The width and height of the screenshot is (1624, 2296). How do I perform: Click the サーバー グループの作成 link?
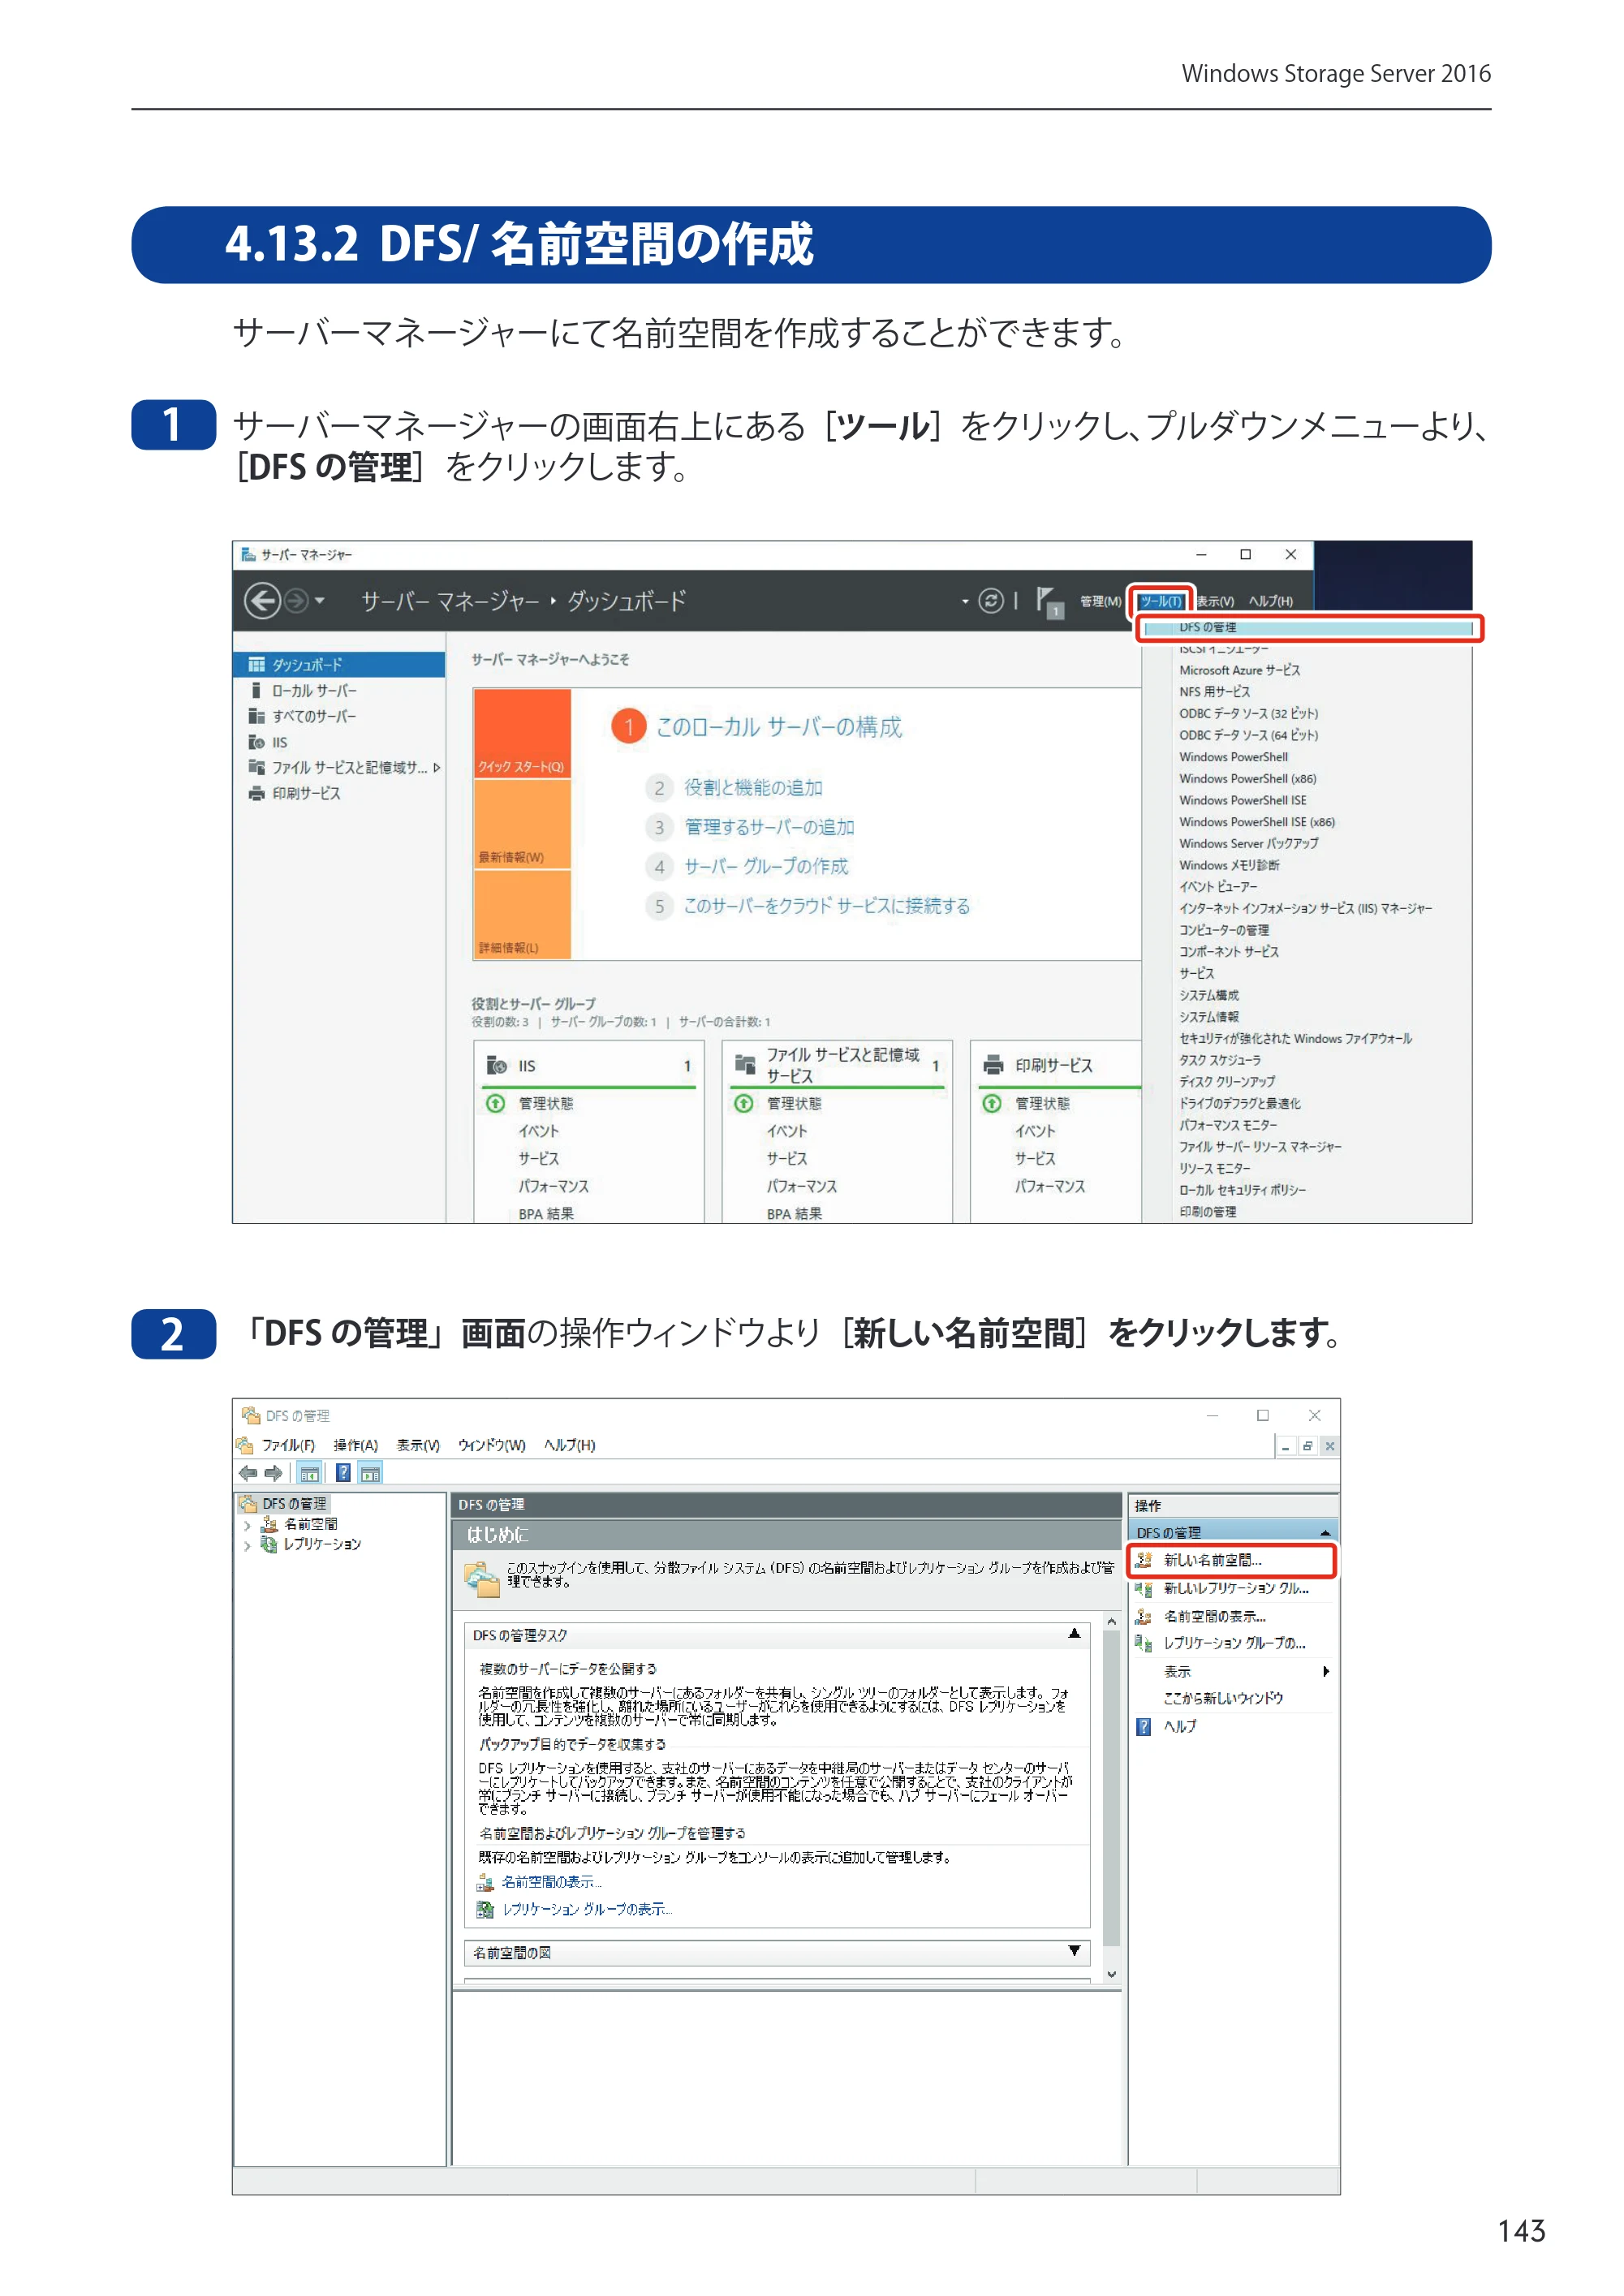[765, 866]
